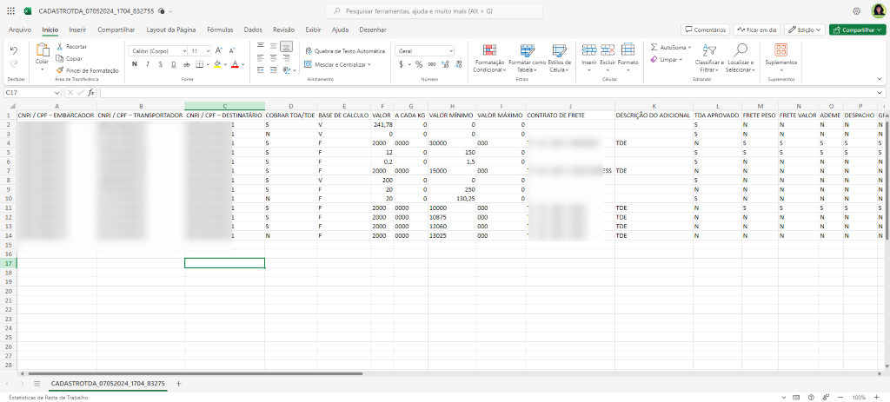The image size is (890, 402).
Task: Click the green Compartilhar button
Action: point(856,30)
